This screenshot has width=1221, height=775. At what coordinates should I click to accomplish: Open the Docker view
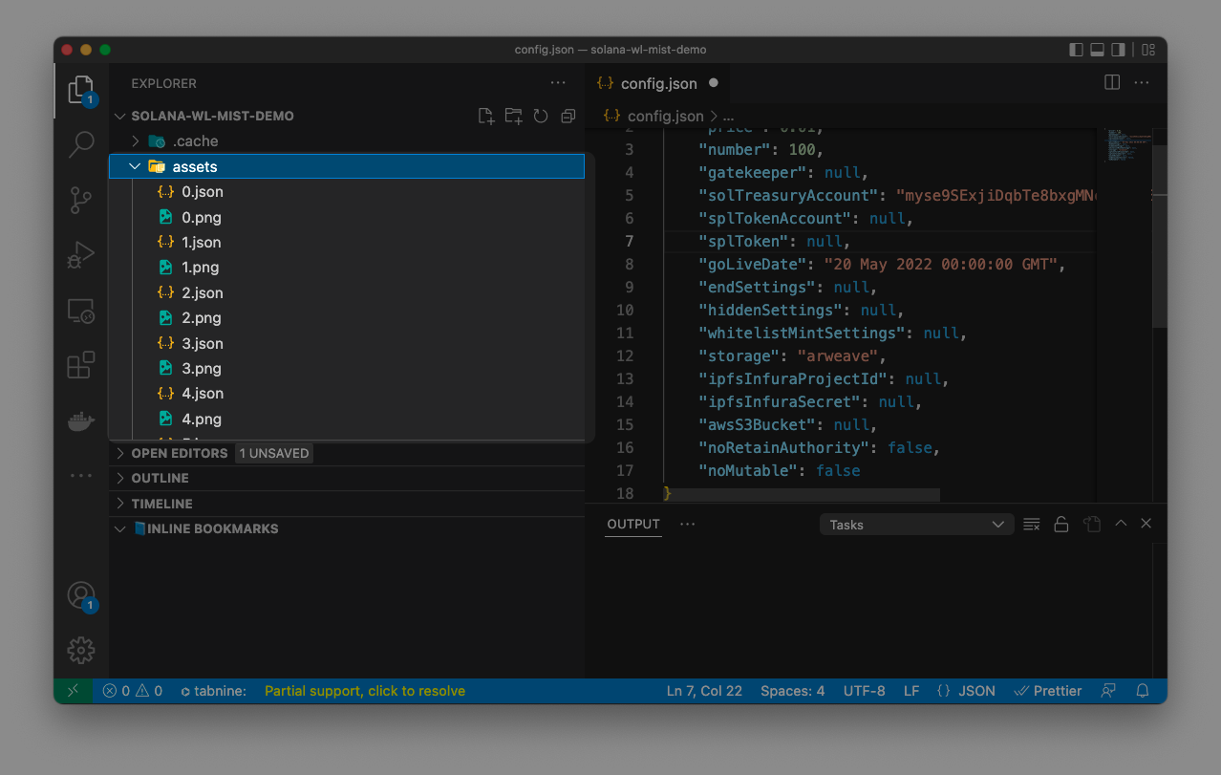(81, 420)
